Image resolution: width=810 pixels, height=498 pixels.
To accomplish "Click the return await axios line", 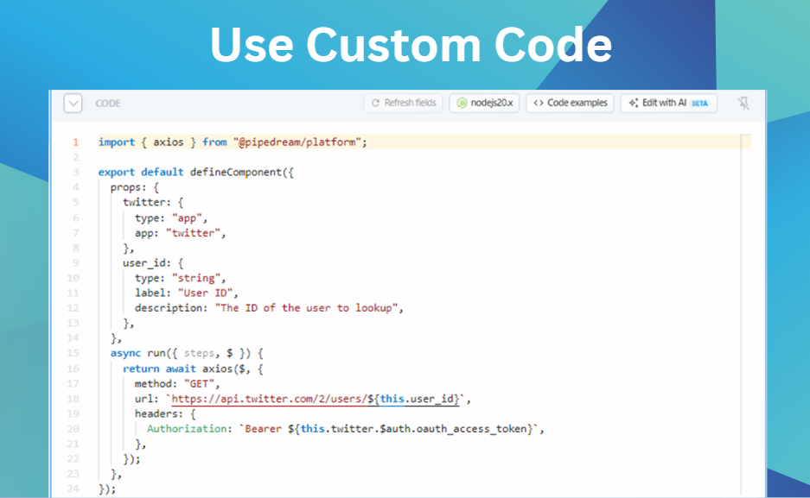I will pos(193,369).
